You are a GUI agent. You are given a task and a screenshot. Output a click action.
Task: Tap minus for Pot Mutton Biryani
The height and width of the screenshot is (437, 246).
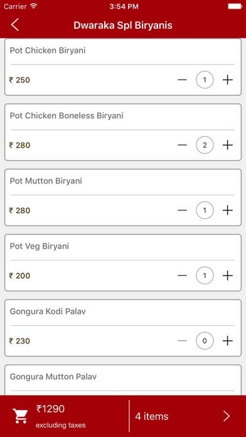coord(182,210)
